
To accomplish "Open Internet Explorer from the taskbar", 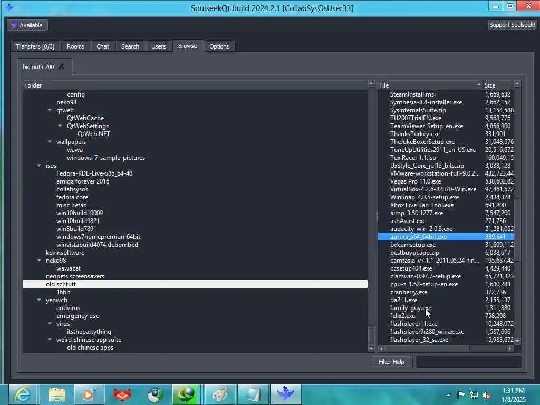I will (23, 394).
